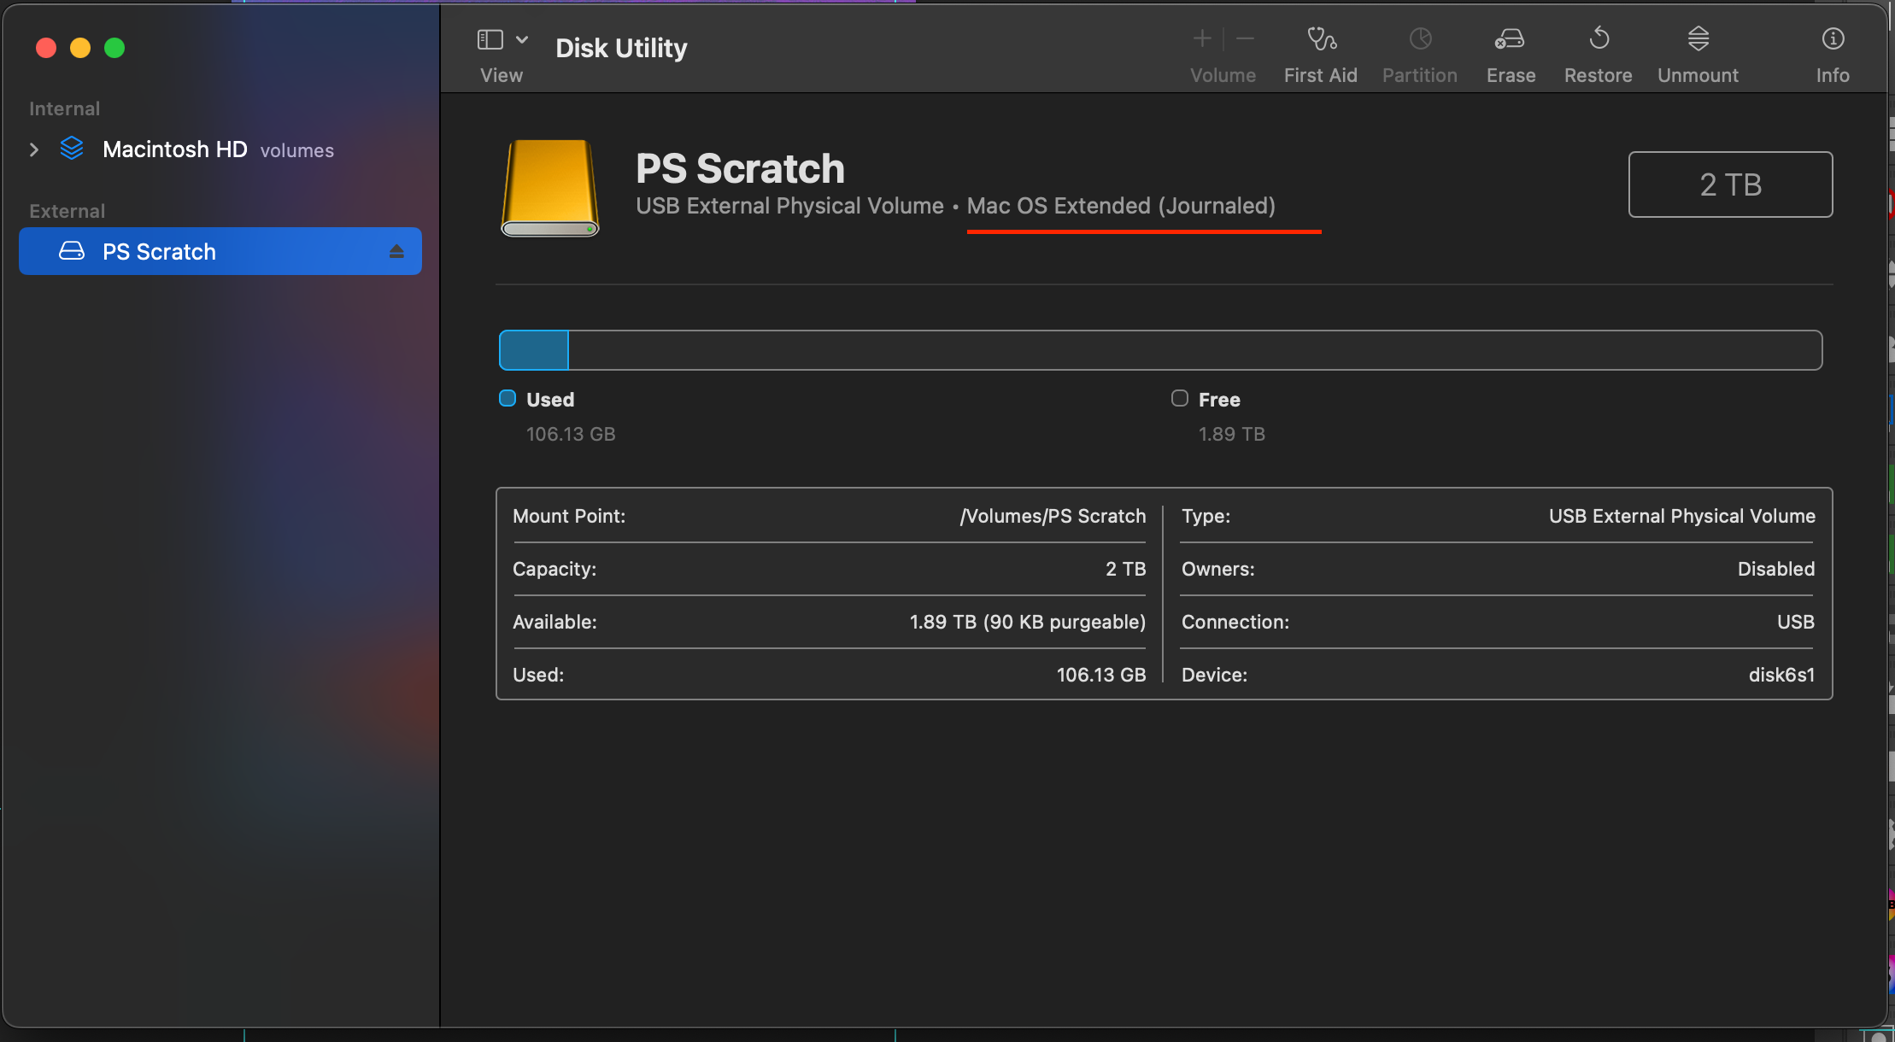Click the Disk Utility window title
Screen dimensions: 1895x1042
[621, 48]
